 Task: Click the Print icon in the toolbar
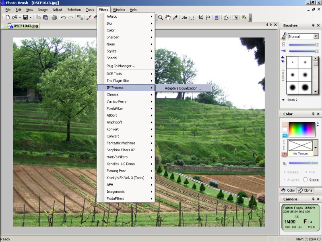coord(54,17)
